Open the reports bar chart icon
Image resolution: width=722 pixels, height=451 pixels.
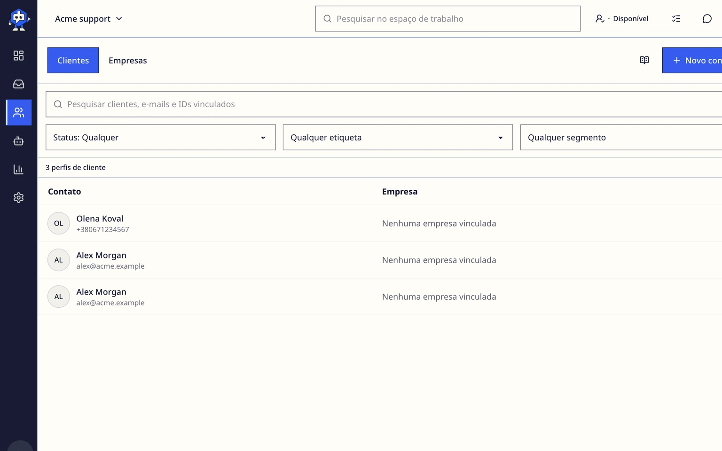click(x=19, y=169)
